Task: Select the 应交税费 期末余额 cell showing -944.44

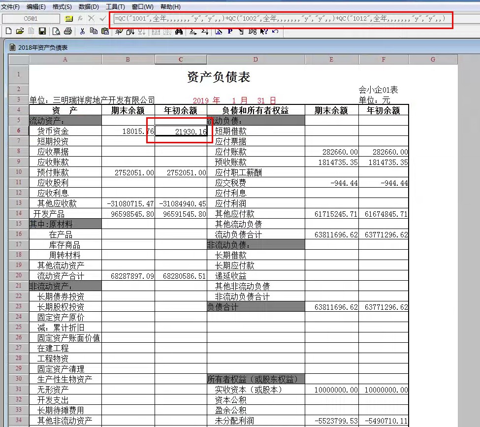Action: pos(332,183)
